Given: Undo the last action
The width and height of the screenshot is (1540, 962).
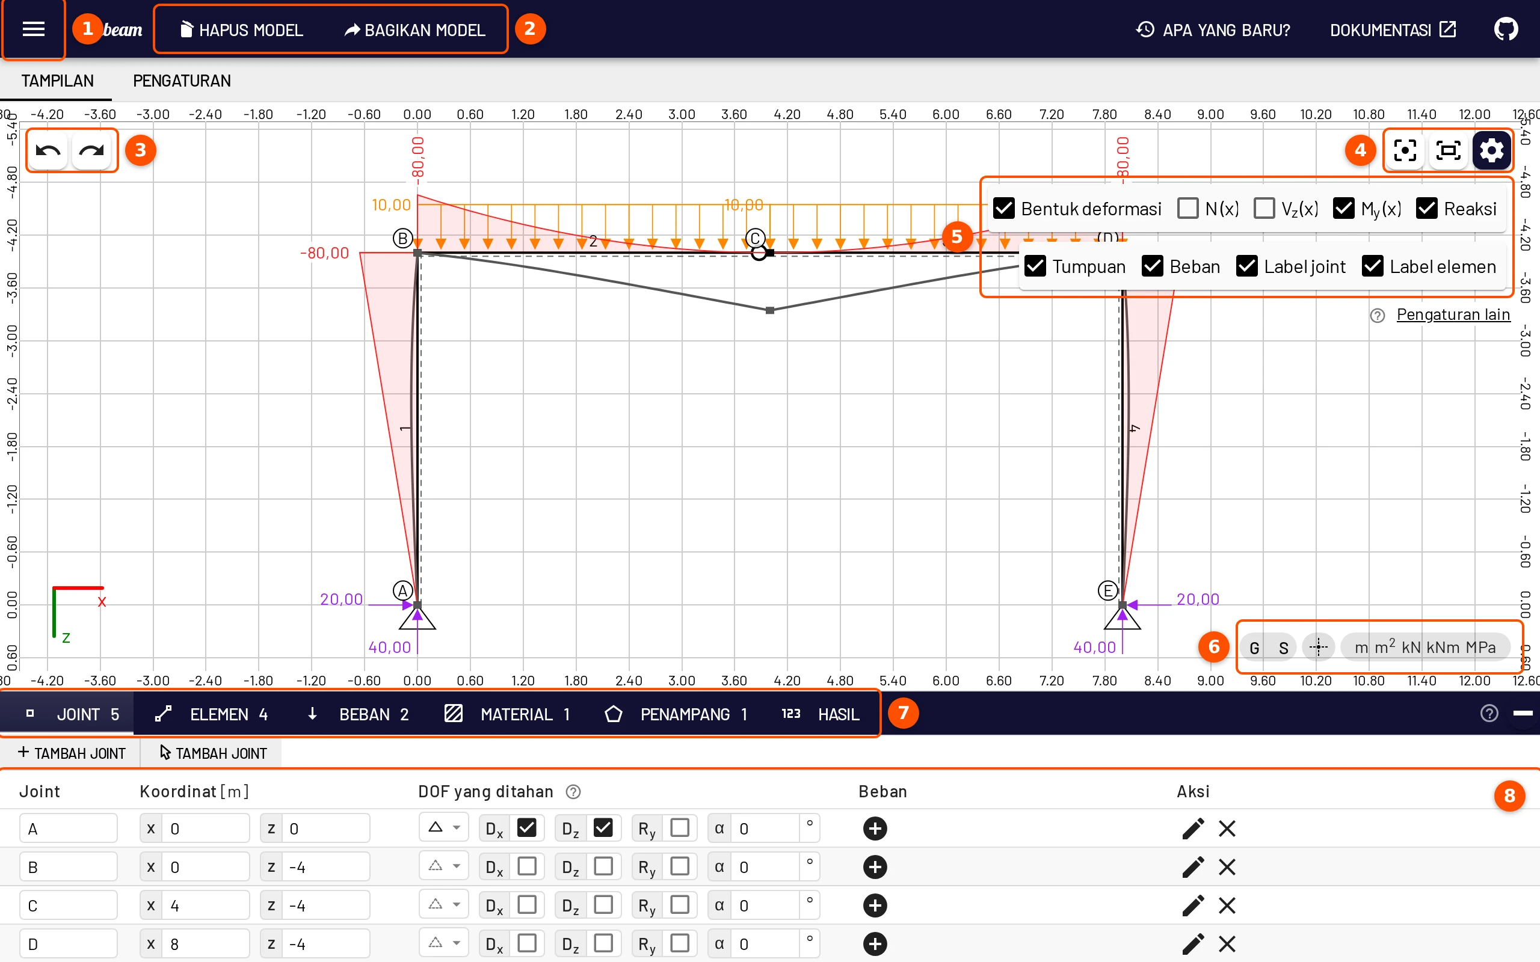Looking at the screenshot, I should [48, 151].
